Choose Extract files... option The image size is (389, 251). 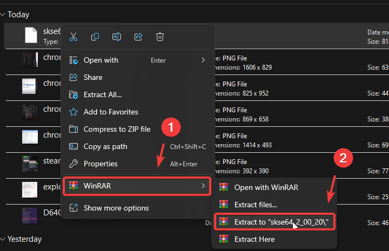point(256,205)
